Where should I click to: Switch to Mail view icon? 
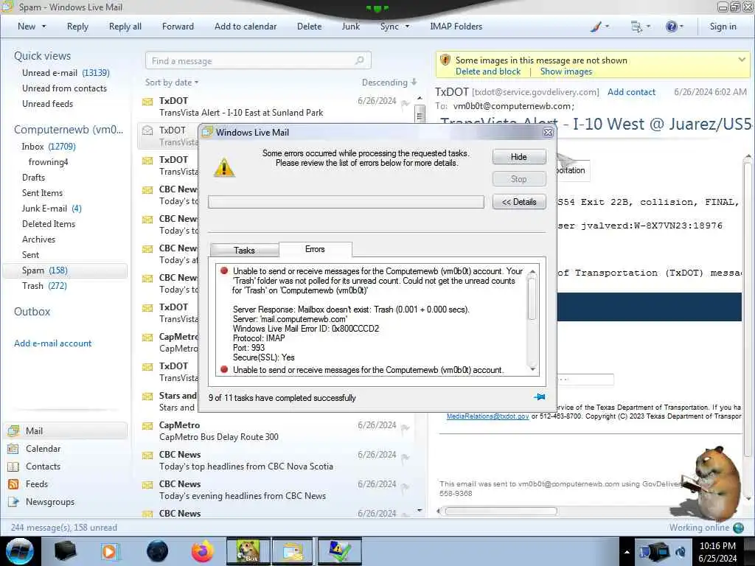click(14, 430)
